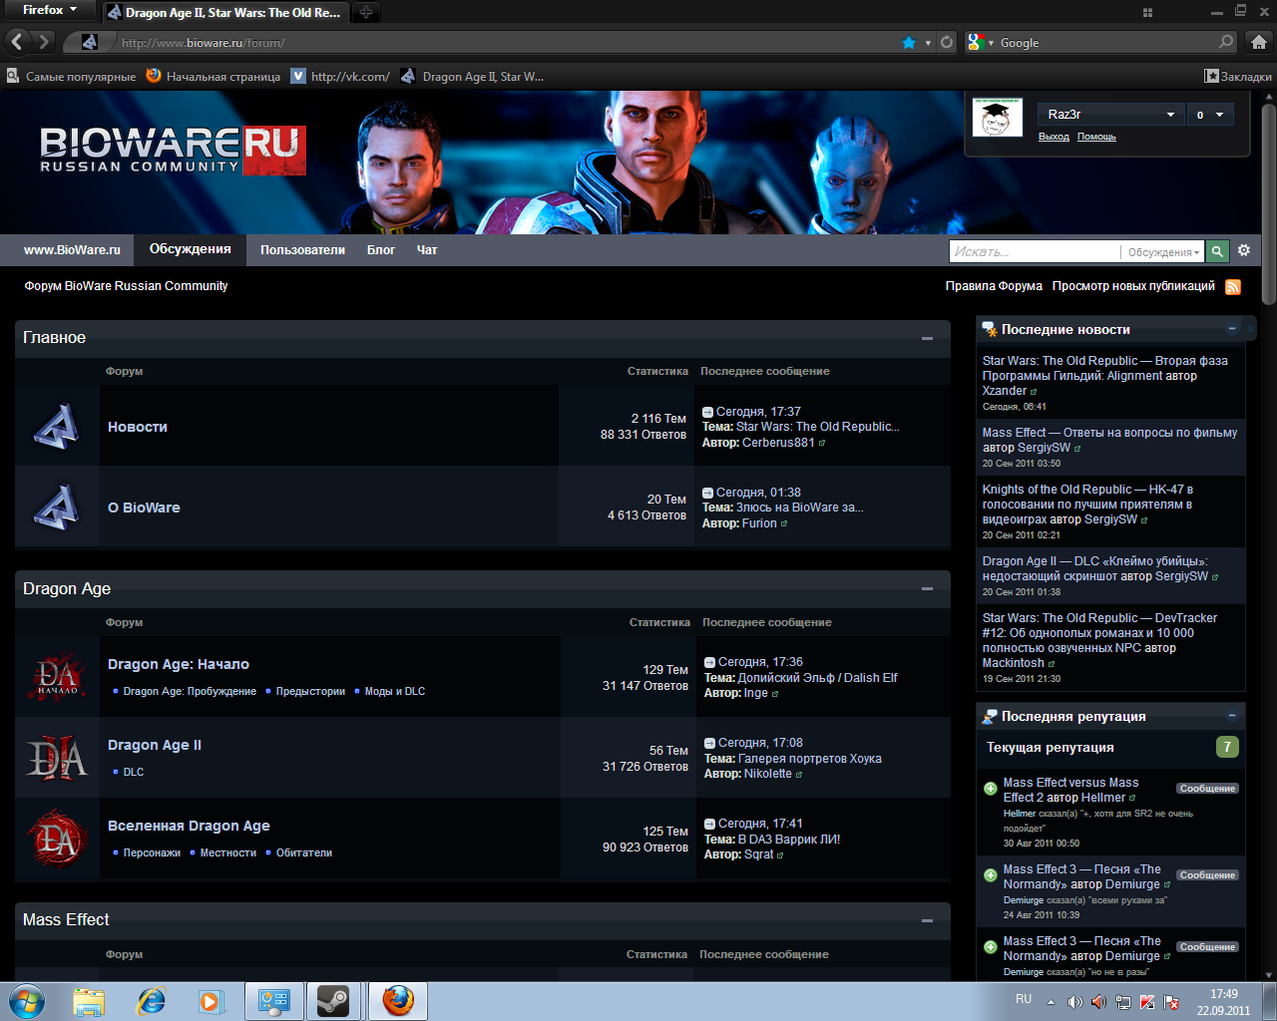Select the Обсуждения nav tab

click(x=190, y=249)
